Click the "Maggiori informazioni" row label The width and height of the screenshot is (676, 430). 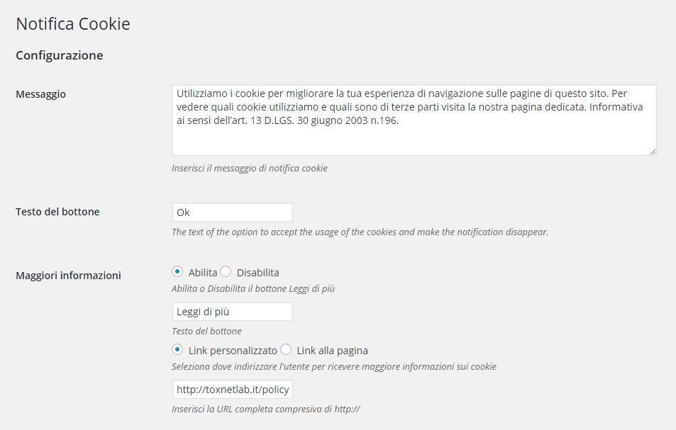pyautogui.click(x=68, y=276)
